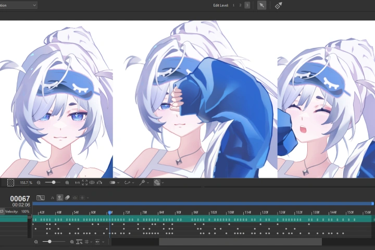Toggle the keyframe visibility eye icon

pyautogui.click(x=157, y=182)
